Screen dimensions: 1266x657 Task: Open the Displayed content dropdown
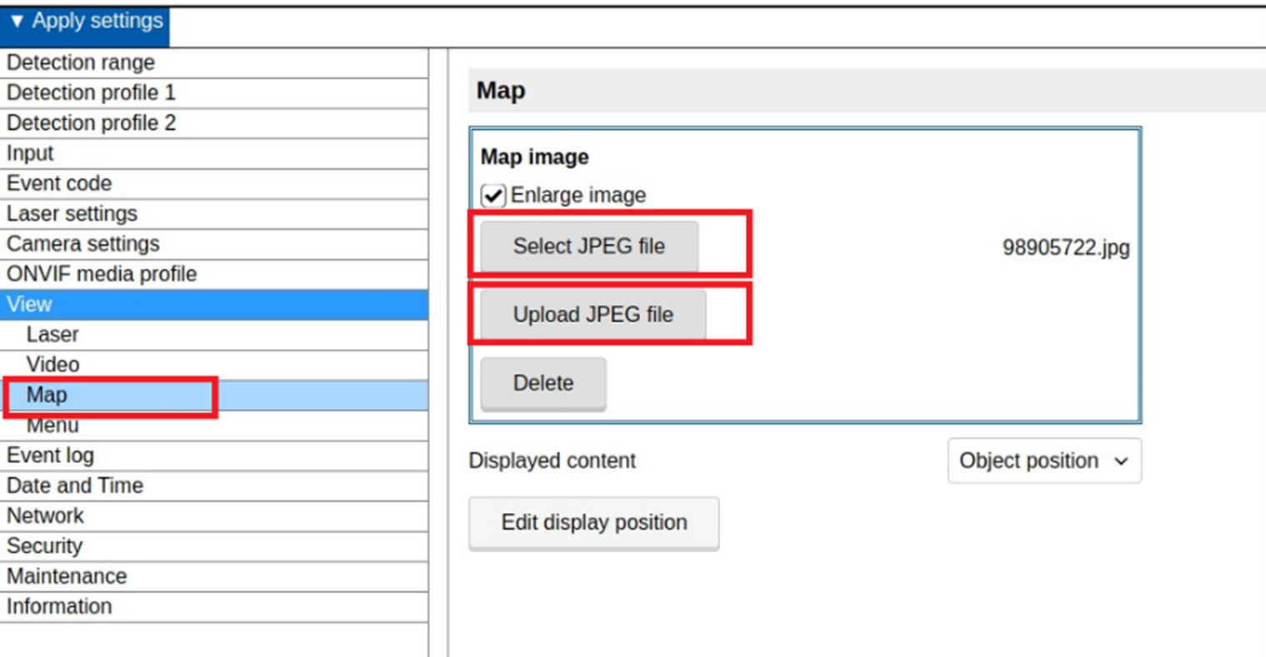click(x=1043, y=460)
